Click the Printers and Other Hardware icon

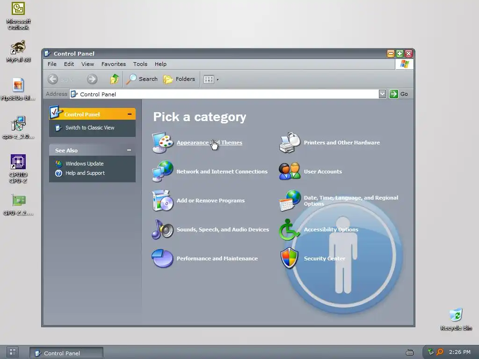[x=290, y=143]
